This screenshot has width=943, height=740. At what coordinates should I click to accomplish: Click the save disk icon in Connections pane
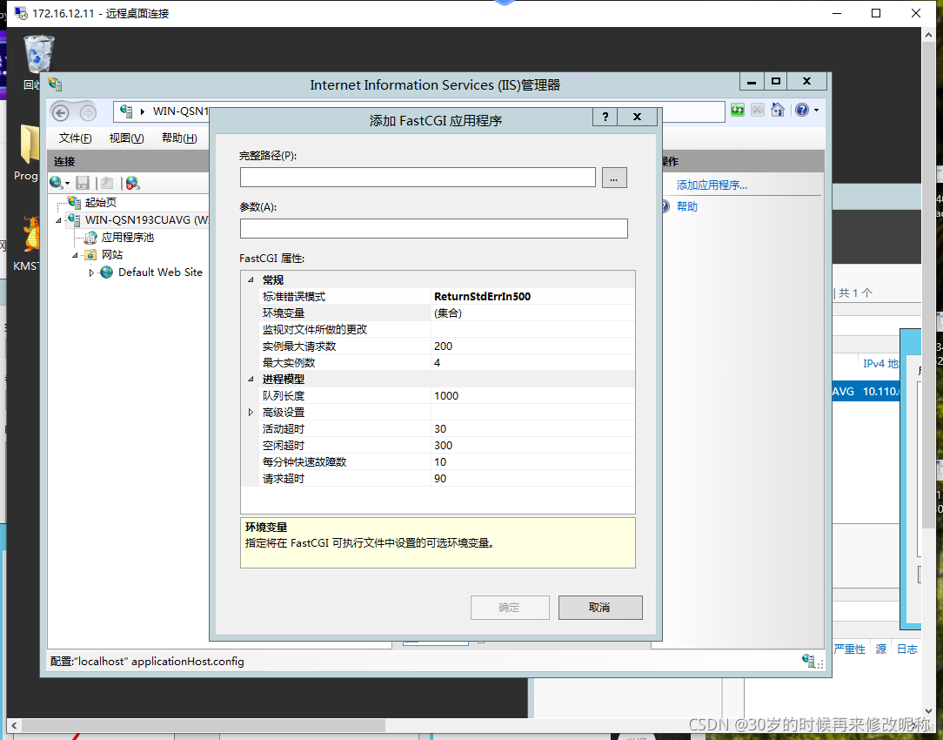(x=83, y=183)
